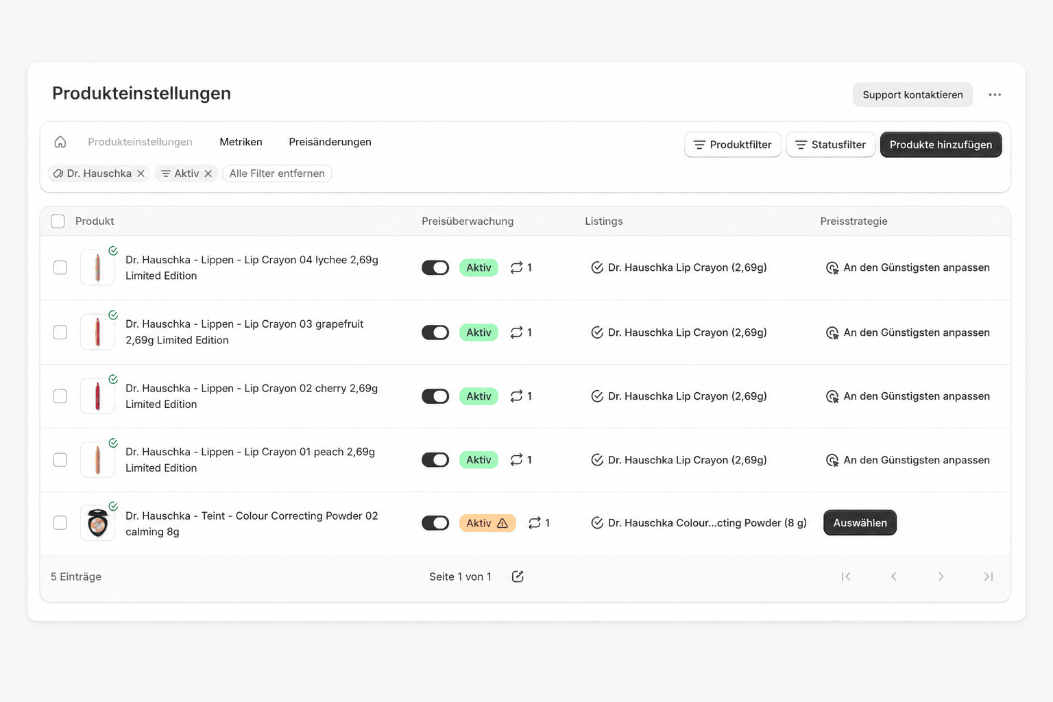This screenshot has width=1053, height=702.
Task: Remove the Aktiv filter chip
Action: point(208,173)
